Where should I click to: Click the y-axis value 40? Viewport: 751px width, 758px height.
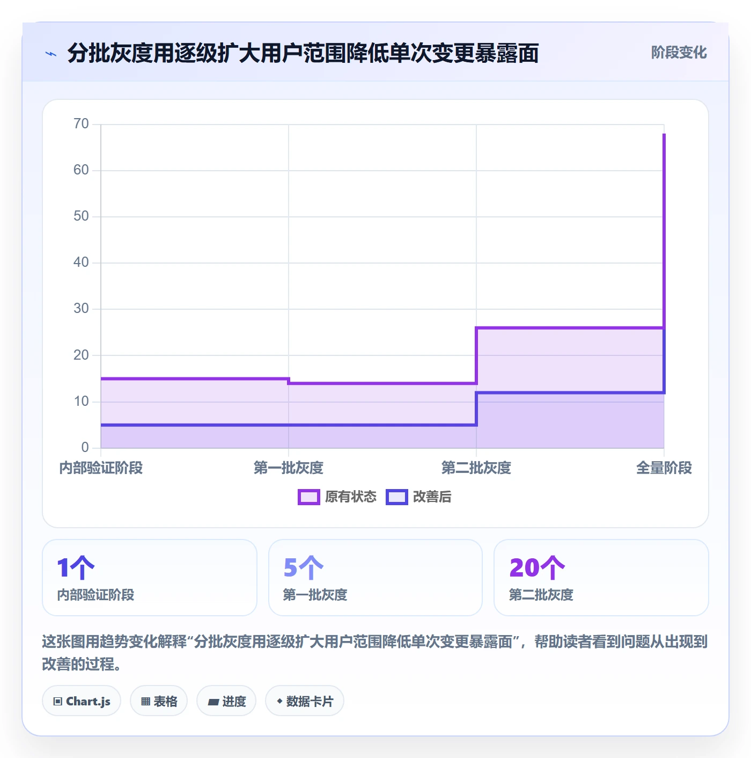tap(81, 263)
